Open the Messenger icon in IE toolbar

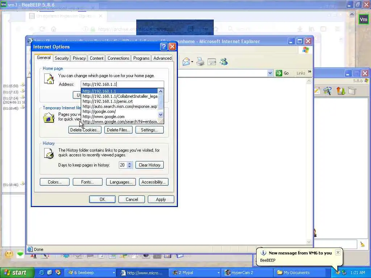click(224, 62)
